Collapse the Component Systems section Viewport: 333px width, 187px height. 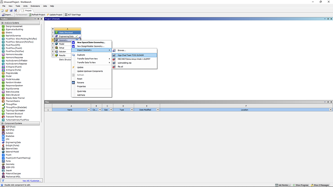coord(3,124)
